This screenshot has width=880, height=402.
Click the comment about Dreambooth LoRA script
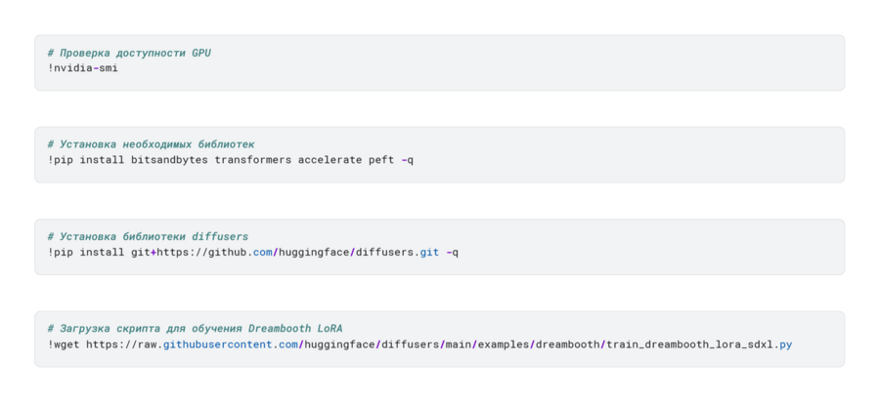tap(195, 329)
